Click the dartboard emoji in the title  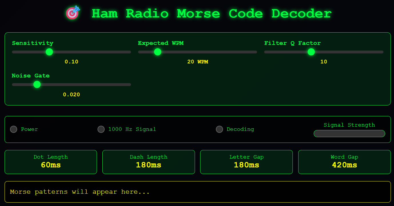(x=72, y=13)
